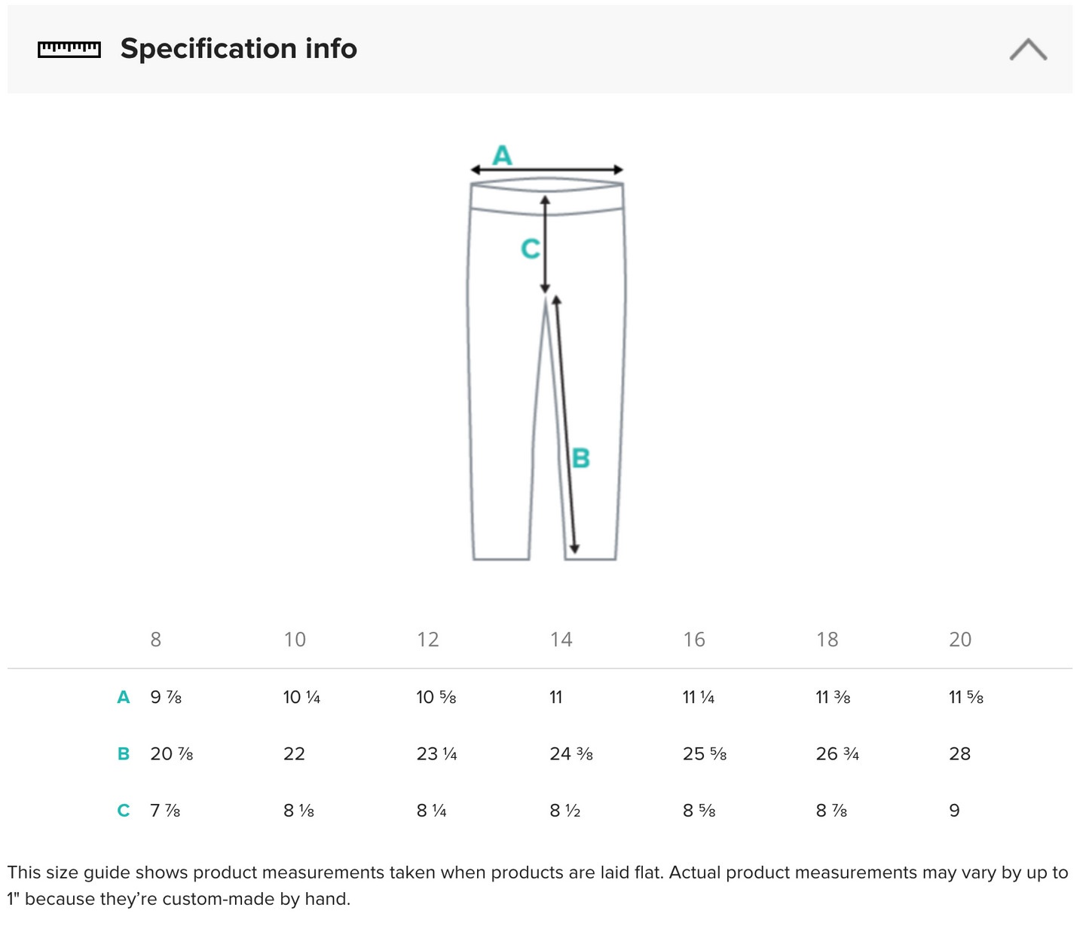Click the teal B label on the pant leg
Viewport: 1089px width, 935px height.
coord(580,458)
